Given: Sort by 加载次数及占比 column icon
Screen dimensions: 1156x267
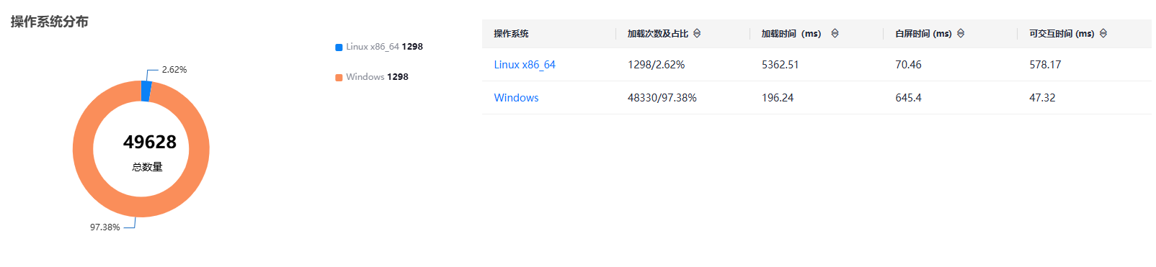Looking at the screenshot, I should (697, 33).
